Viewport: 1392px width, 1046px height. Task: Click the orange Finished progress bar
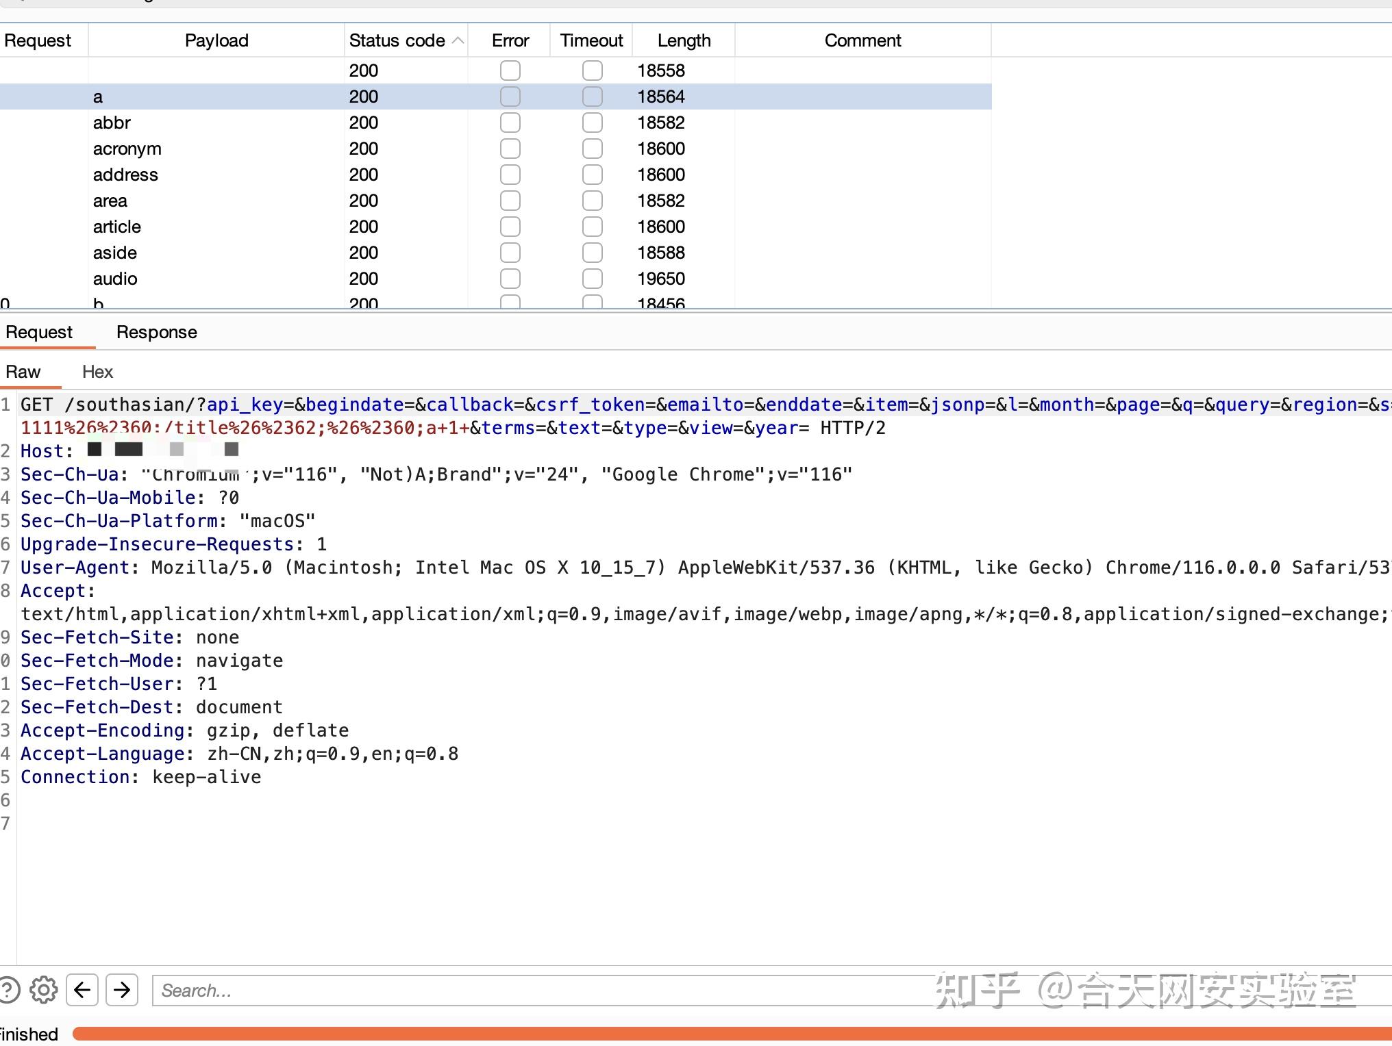[685, 1033]
